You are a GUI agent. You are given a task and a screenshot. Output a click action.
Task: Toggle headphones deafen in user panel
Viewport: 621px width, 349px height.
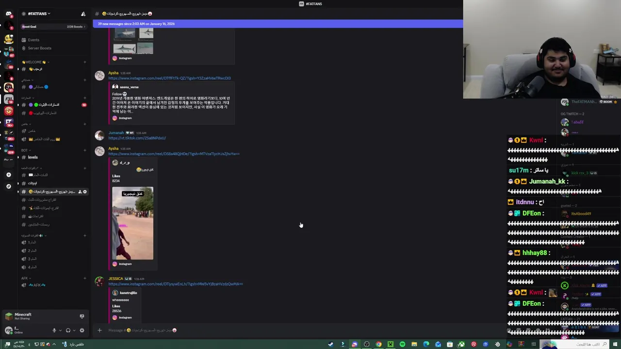[68, 330]
